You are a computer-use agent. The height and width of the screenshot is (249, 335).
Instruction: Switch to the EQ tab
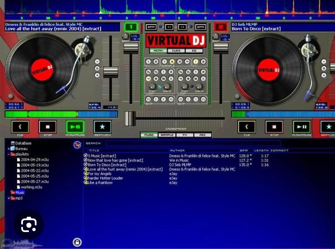click(194, 51)
